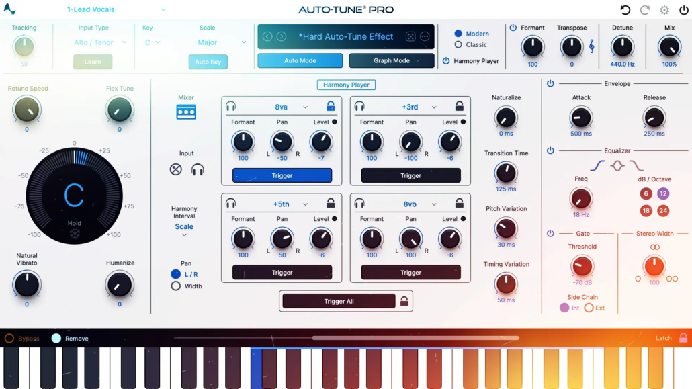Select the bell equalizer shape icon
Image resolution: width=692 pixels, height=389 pixels.
coord(617,165)
